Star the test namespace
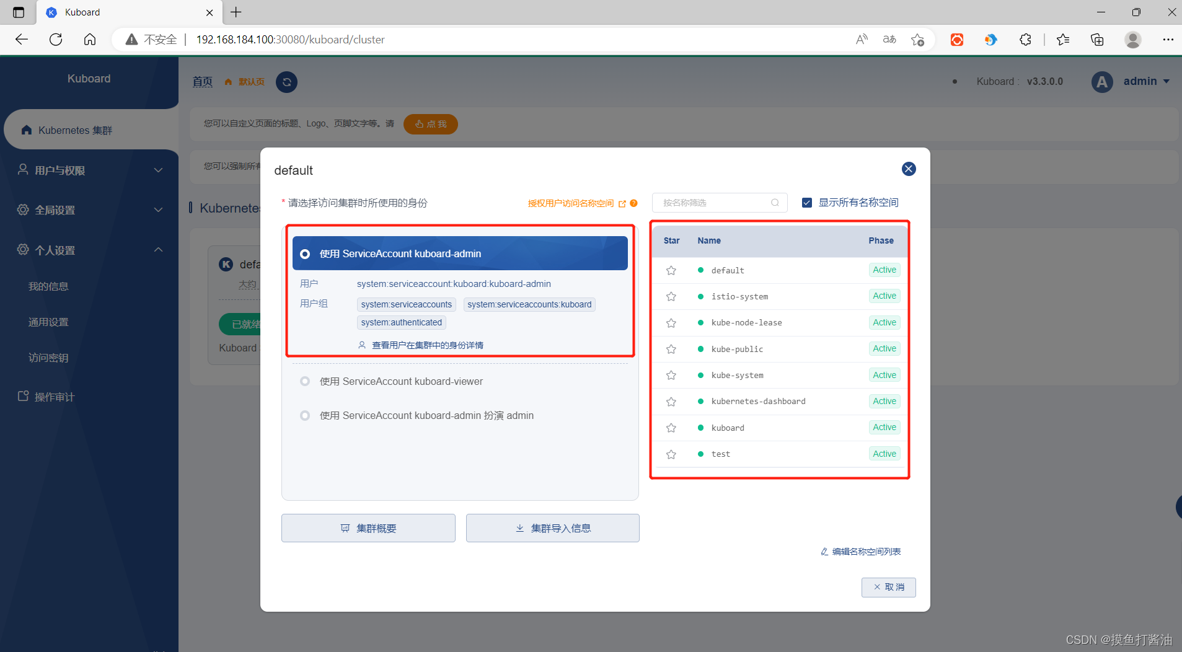Screen dimensions: 1182x652 (671, 454)
